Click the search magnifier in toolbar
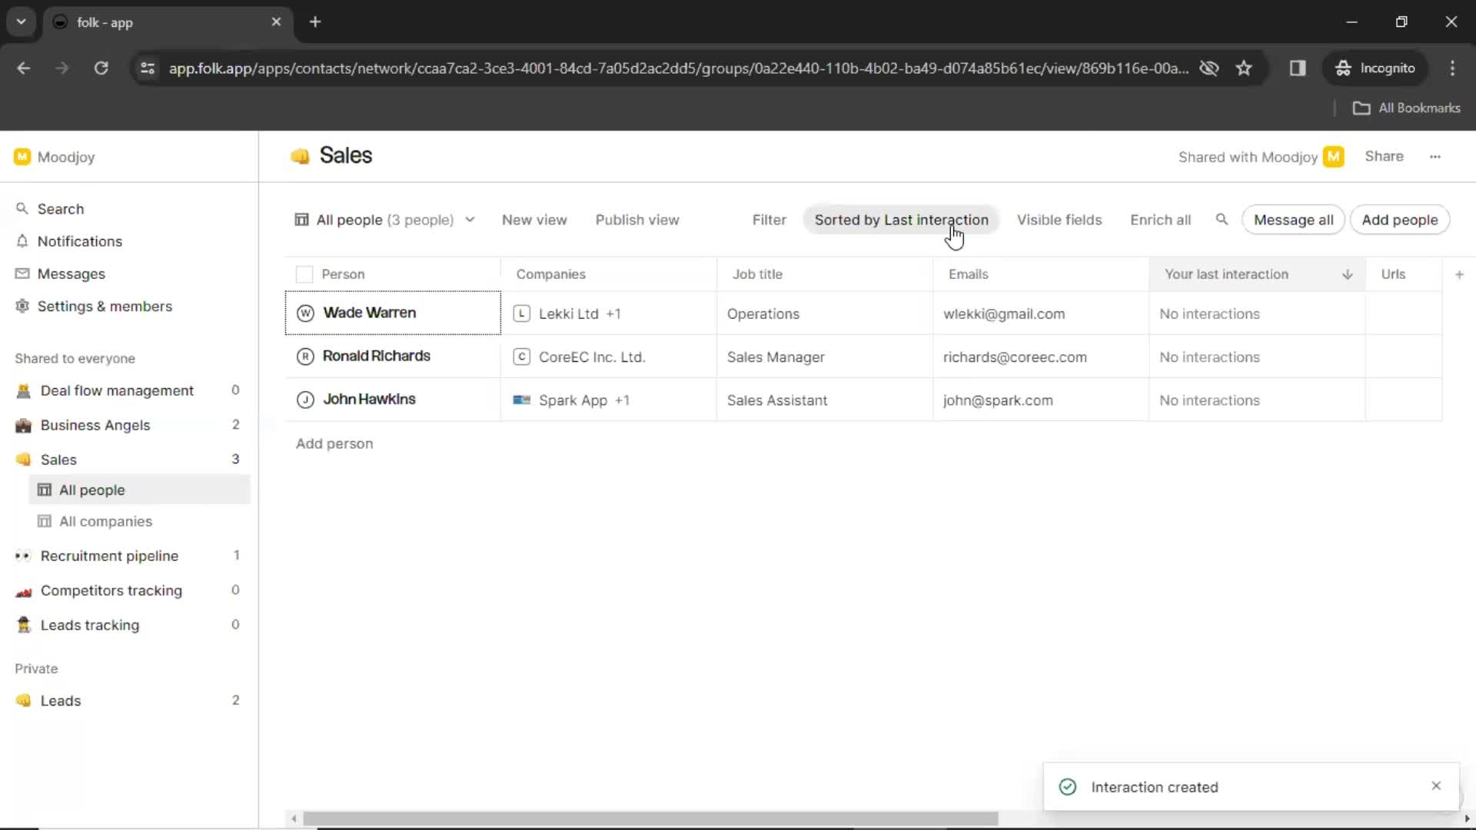1476x830 pixels. coord(1222,220)
